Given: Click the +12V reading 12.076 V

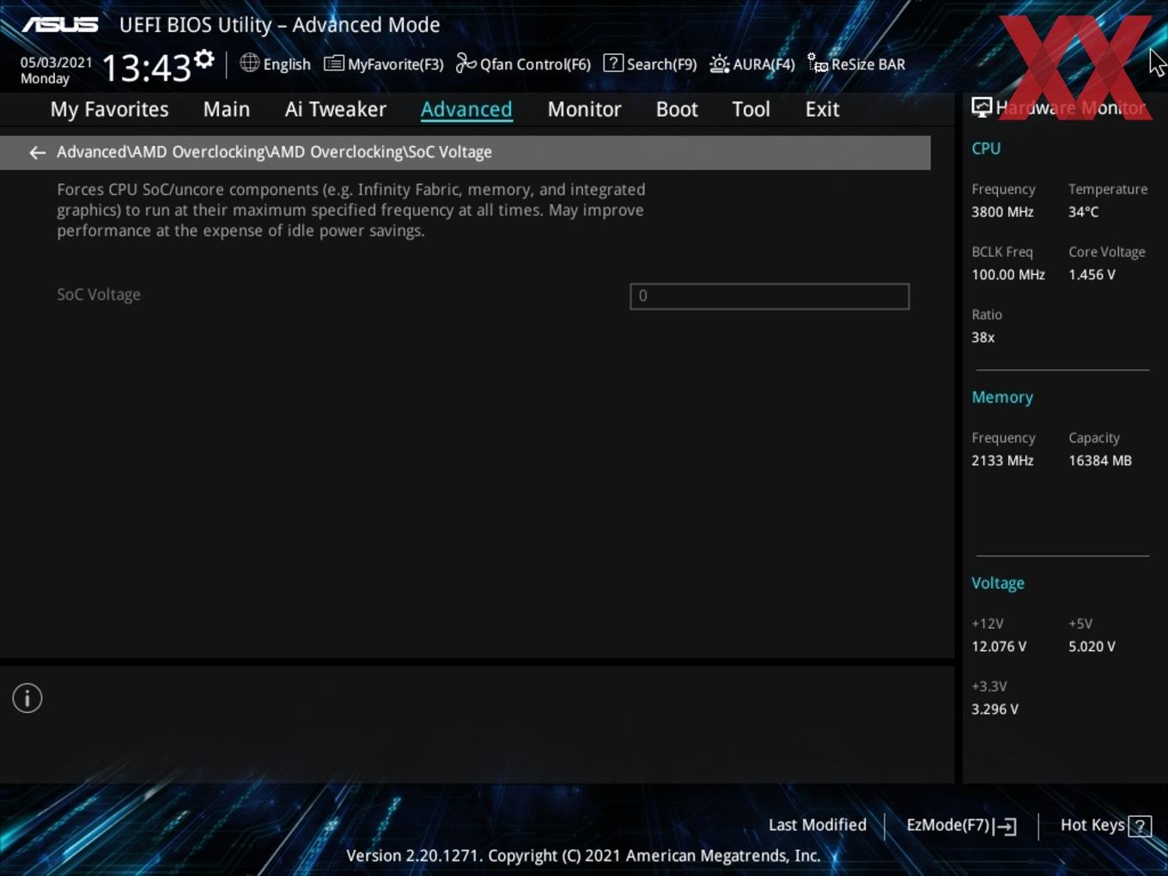Looking at the screenshot, I should [999, 647].
